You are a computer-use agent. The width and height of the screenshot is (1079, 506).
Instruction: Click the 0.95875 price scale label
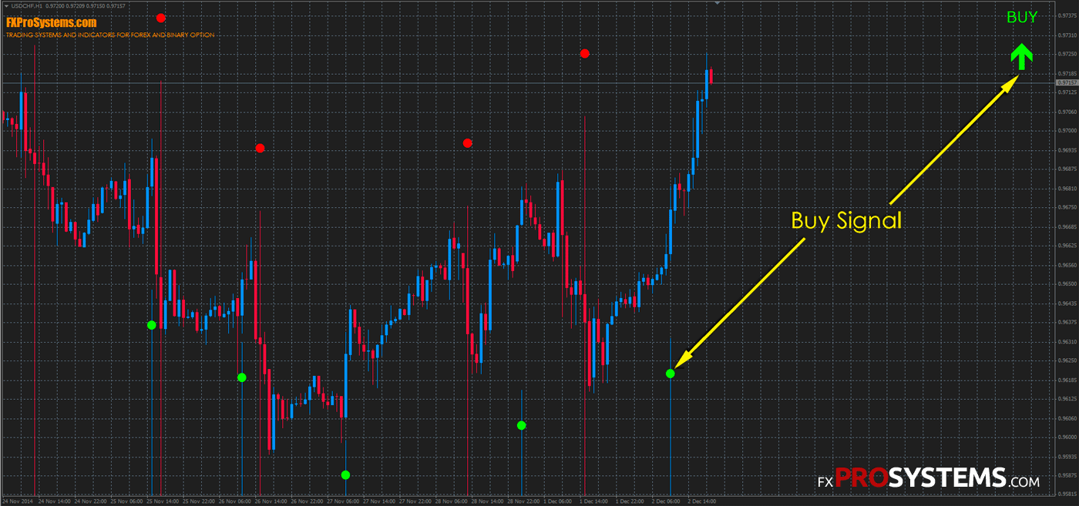(x=1067, y=476)
